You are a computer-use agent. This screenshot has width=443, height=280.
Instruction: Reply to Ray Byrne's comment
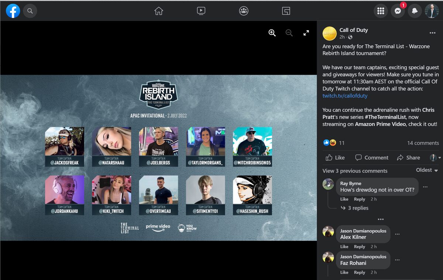point(360,199)
